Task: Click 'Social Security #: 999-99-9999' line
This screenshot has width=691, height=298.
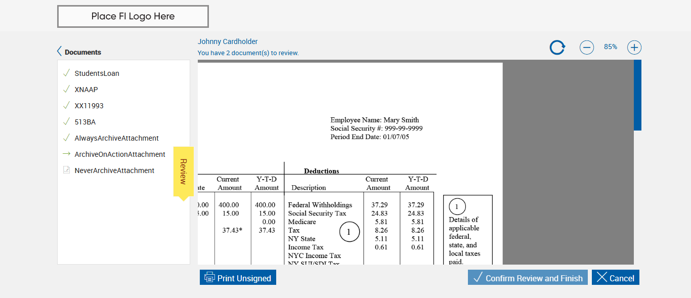Action: pos(376,129)
